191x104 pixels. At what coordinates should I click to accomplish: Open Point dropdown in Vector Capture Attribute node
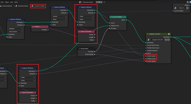(x=60, y=19)
